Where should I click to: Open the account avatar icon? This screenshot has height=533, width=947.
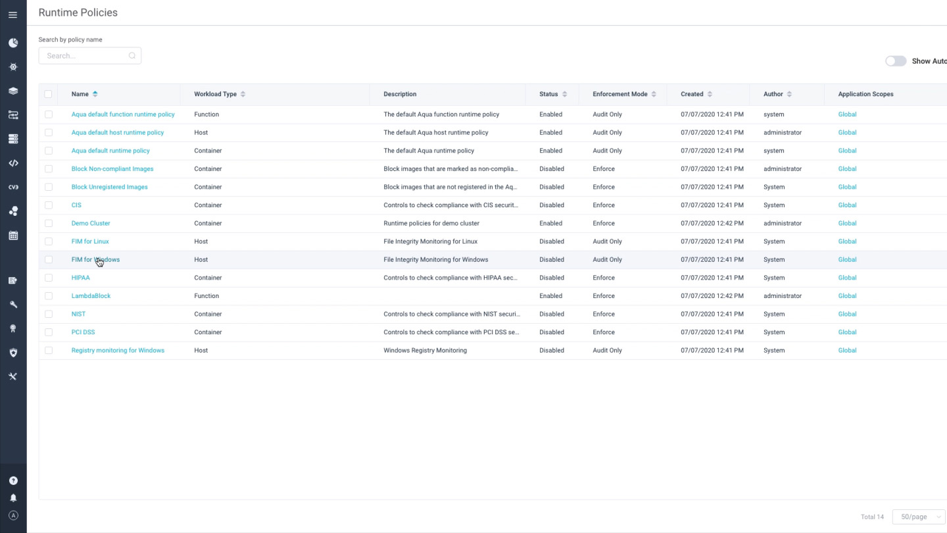tap(13, 516)
